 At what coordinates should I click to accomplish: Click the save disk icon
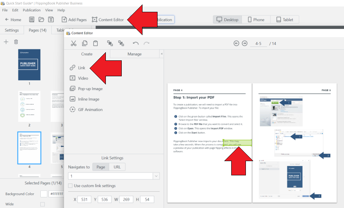click(51, 20)
